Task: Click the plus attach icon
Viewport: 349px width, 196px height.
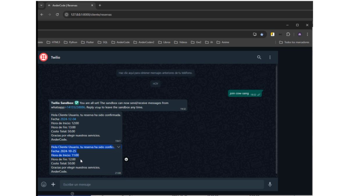Action: [53, 184]
